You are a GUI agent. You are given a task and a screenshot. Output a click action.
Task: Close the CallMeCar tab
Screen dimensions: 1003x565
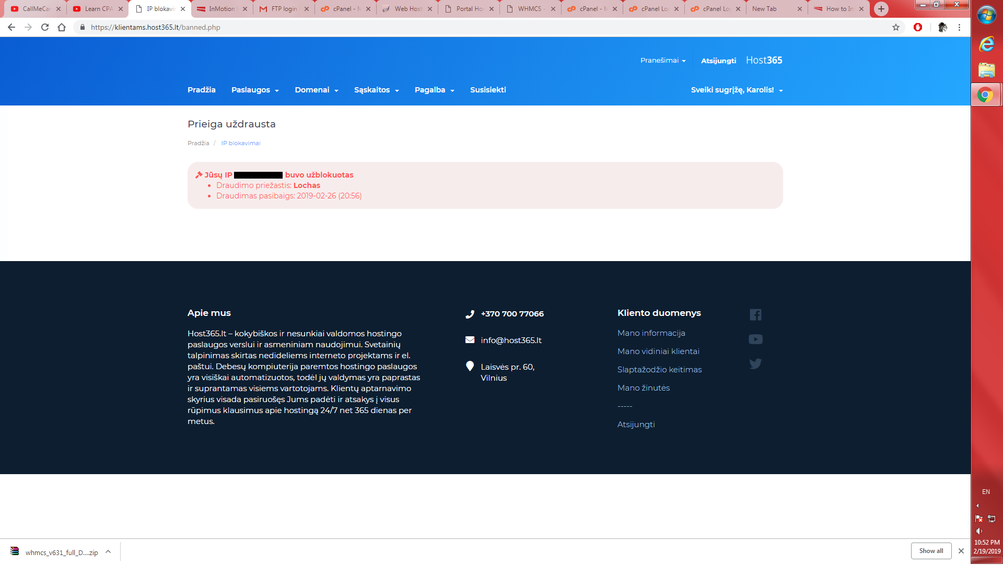coord(59,9)
